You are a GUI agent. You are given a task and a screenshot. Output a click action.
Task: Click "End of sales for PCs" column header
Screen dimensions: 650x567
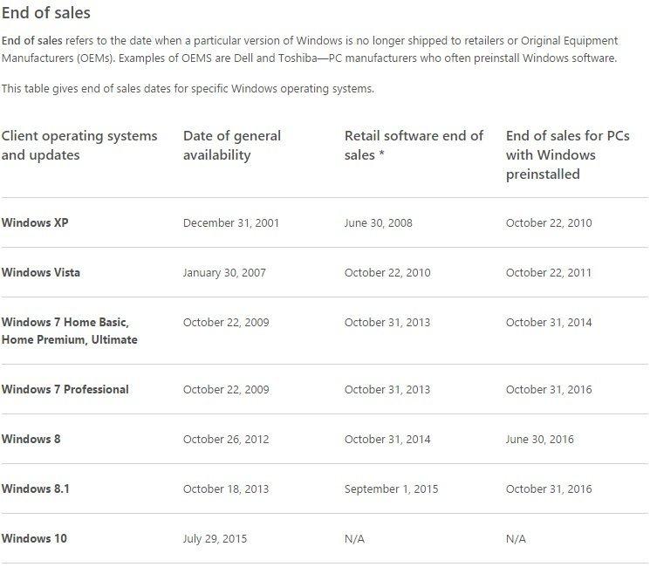point(568,154)
